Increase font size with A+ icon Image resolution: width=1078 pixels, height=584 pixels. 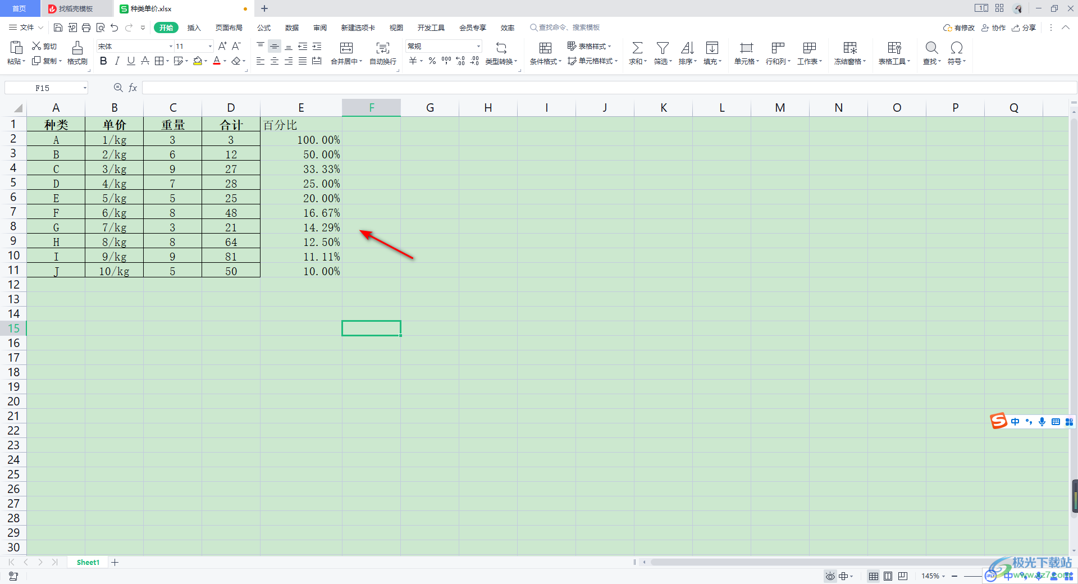(223, 46)
